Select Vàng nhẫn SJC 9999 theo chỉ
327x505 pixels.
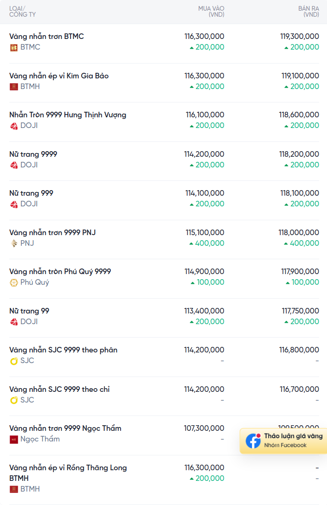pyautogui.click(x=59, y=390)
